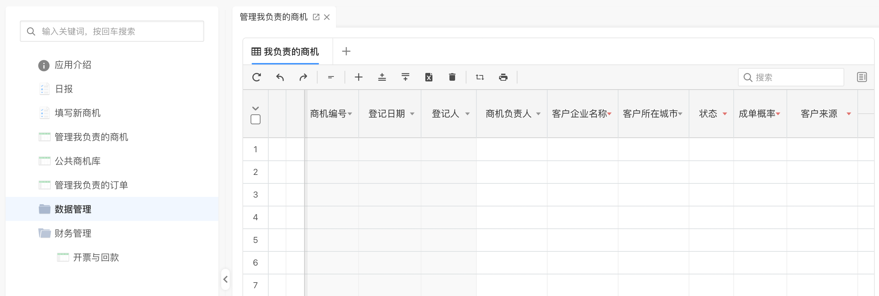Open the 客户来源 column dropdown
Screen dimensions: 879x296
coord(849,114)
